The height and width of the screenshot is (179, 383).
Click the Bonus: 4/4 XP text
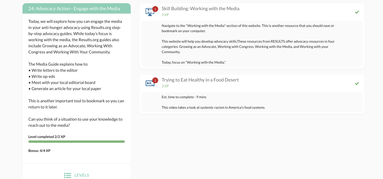coord(39,151)
